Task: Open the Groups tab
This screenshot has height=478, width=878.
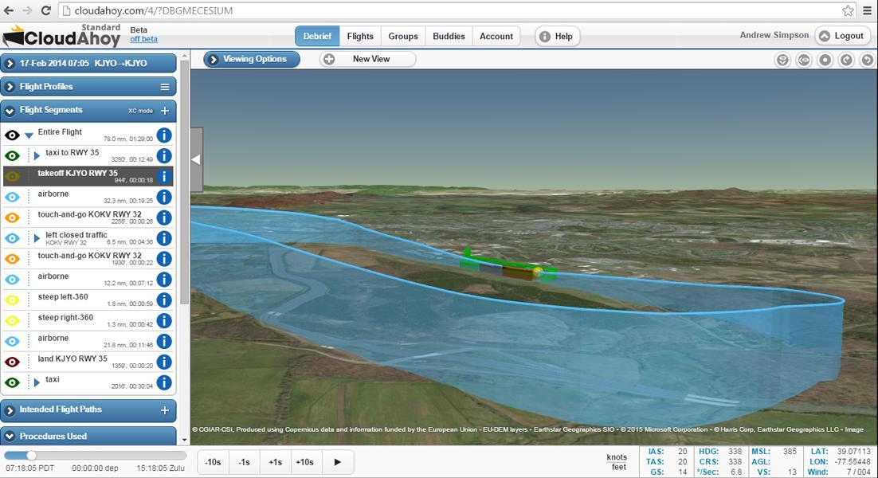Action: (x=403, y=37)
